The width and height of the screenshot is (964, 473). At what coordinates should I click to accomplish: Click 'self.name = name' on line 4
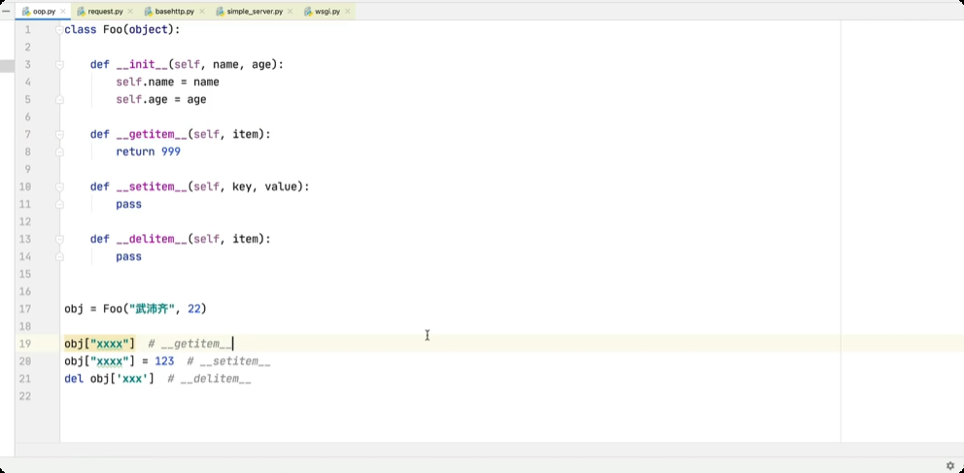[x=167, y=82]
